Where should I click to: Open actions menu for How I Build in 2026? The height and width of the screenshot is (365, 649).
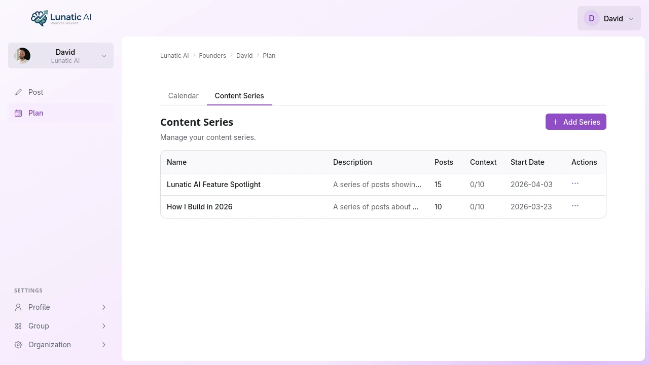pyautogui.click(x=575, y=206)
